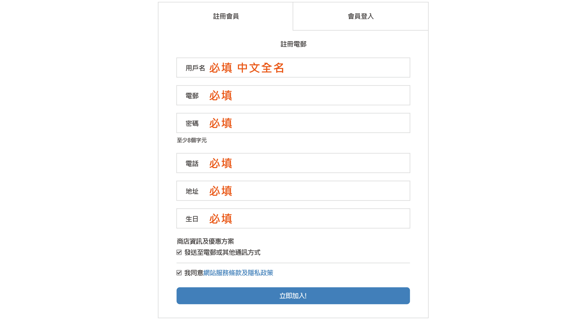Click the 用戶名 field label

(195, 68)
